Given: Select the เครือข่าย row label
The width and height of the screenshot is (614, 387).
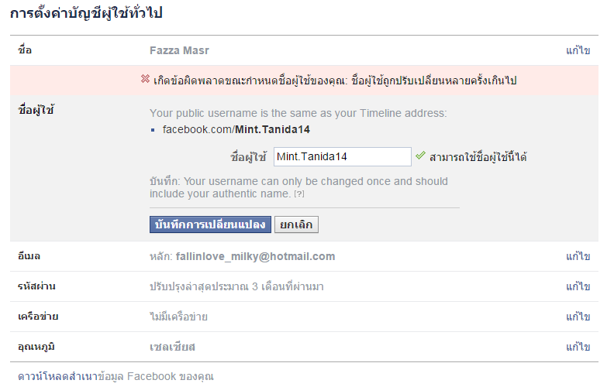Looking at the screenshot, I should click(x=38, y=317).
